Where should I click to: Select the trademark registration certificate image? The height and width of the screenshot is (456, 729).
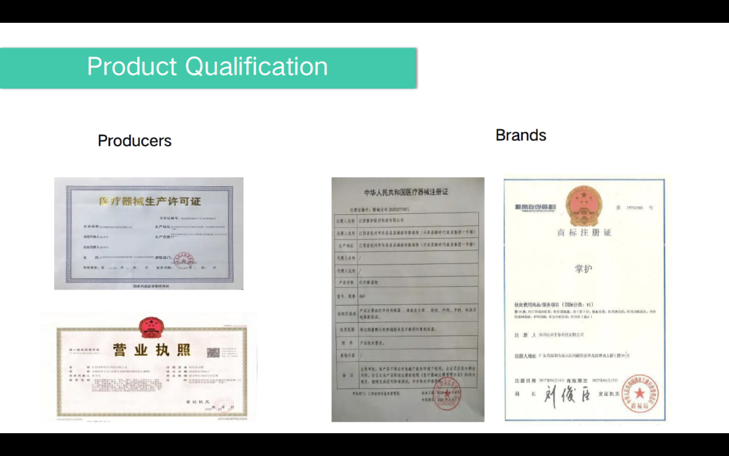(x=584, y=299)
